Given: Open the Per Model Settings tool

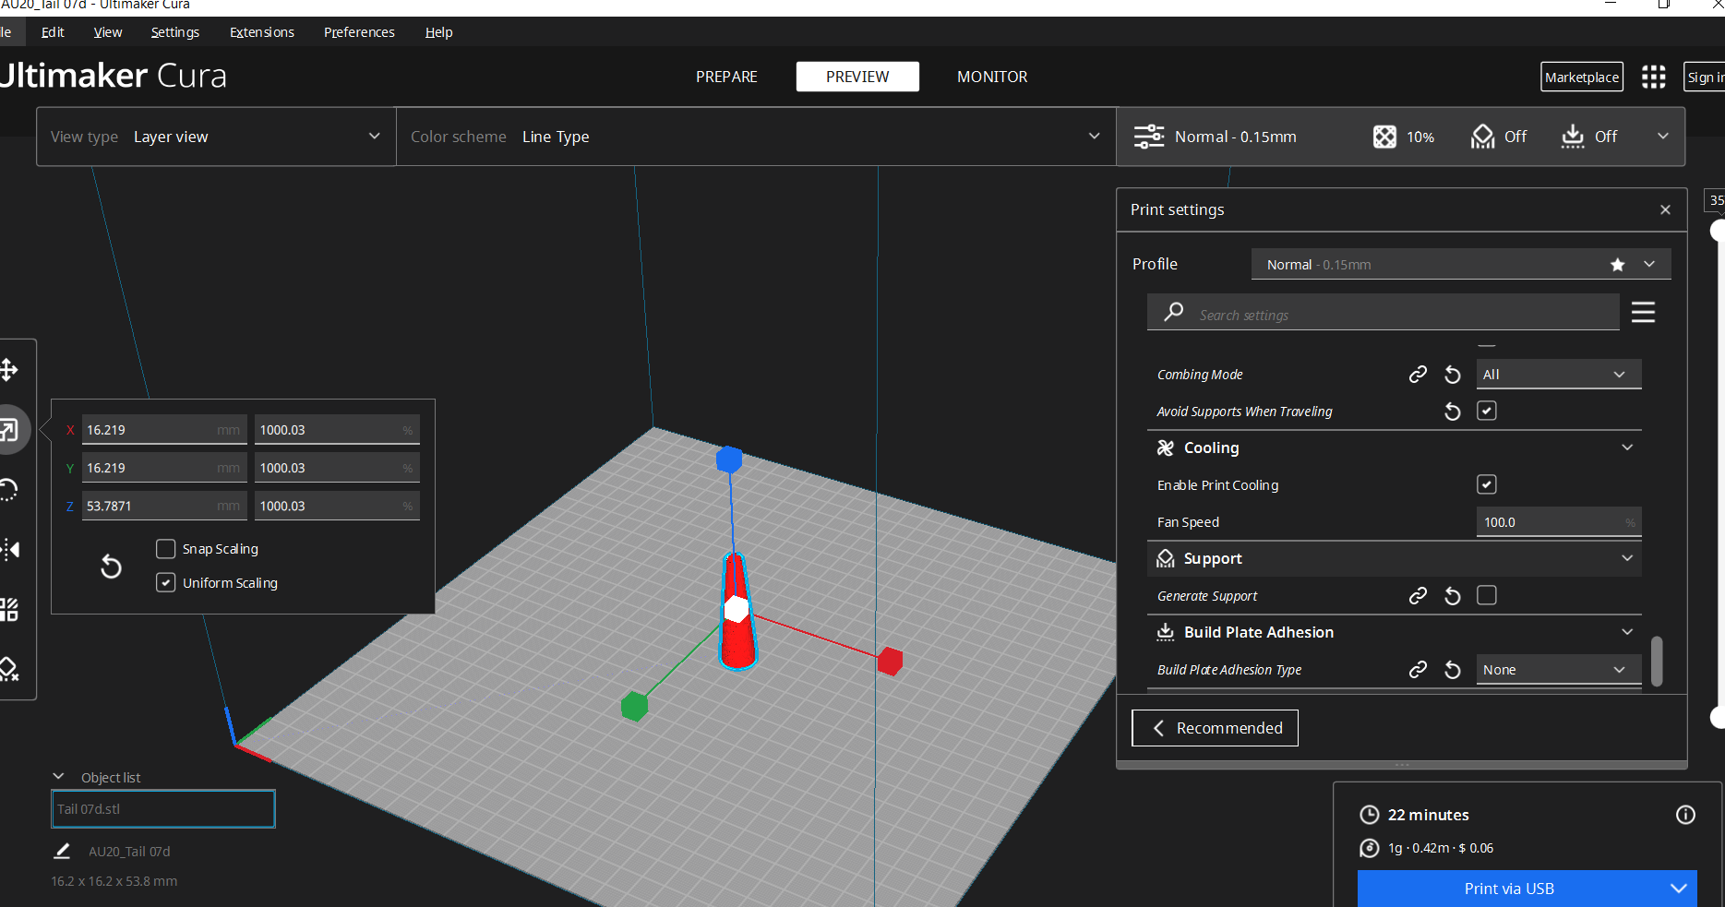Looking at the screenshot, I should click(8, 610).
